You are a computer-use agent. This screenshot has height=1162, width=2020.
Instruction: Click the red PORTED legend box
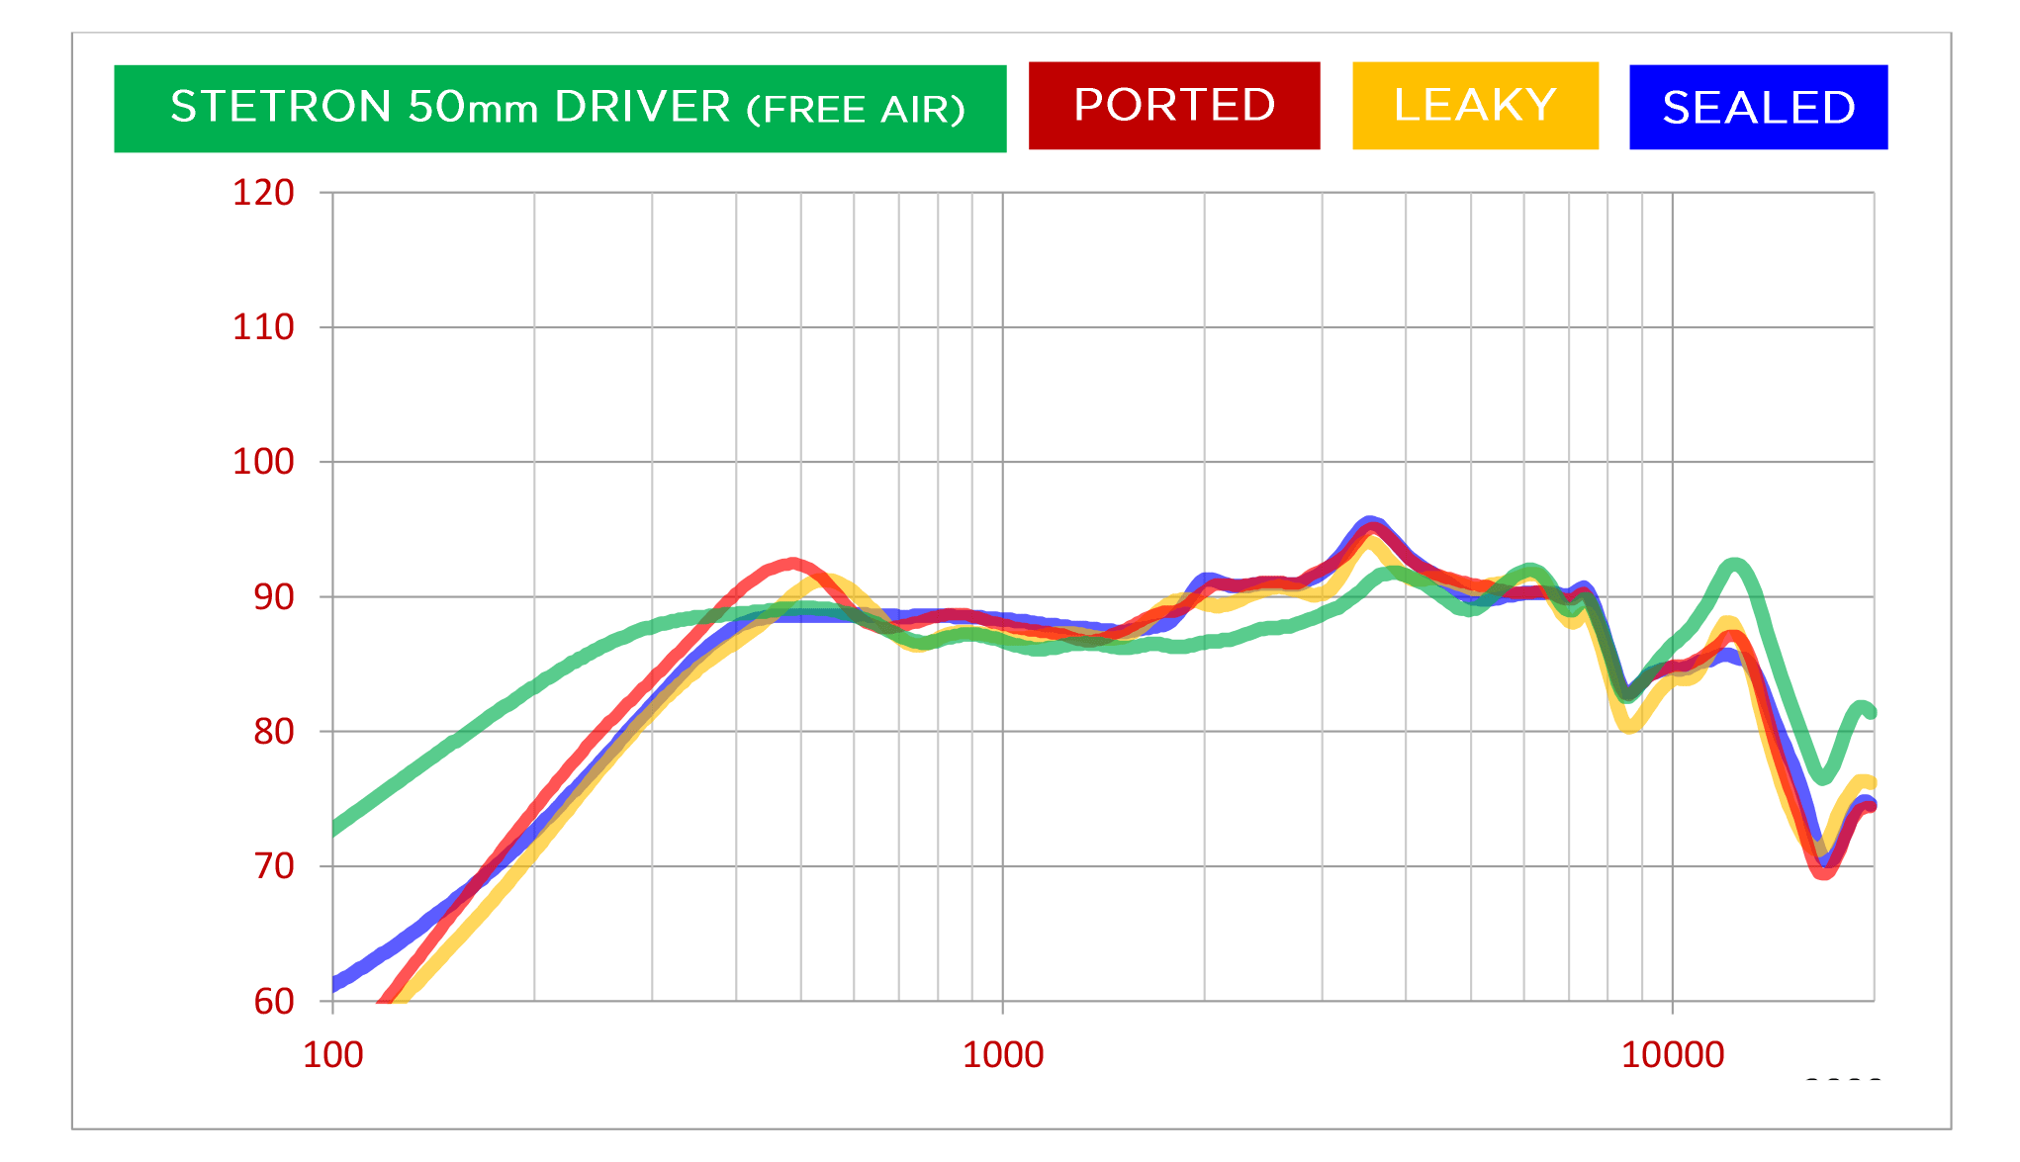pyautogui.click(x=1174, y=106)
